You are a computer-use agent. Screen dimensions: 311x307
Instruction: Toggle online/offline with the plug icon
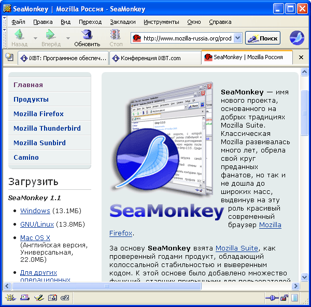pos(272,298)
